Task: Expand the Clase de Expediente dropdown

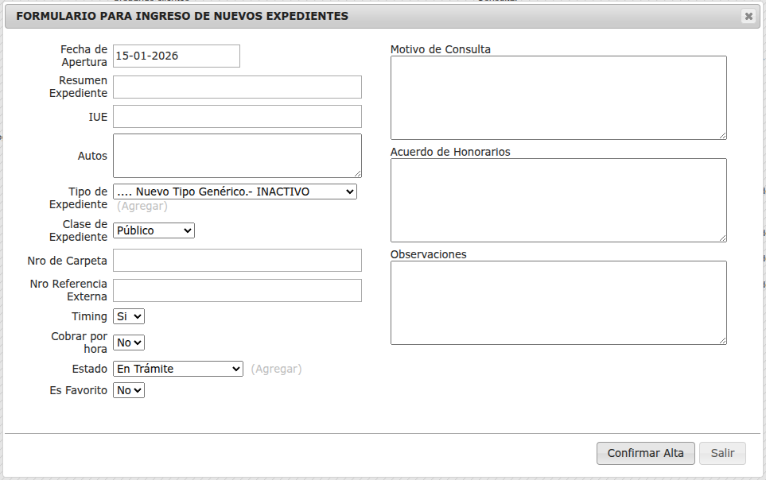Action: (154, 230)
